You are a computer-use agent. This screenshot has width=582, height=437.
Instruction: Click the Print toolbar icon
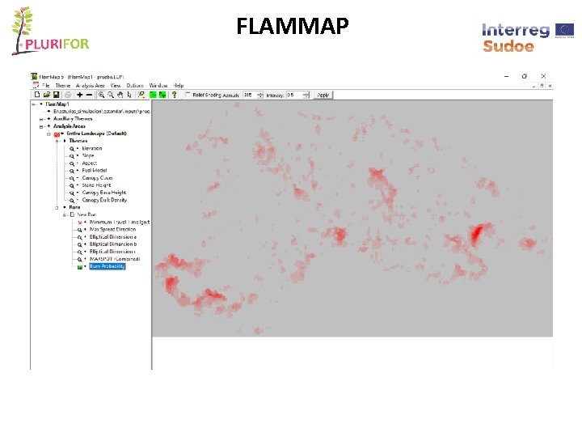coord(68,95)
